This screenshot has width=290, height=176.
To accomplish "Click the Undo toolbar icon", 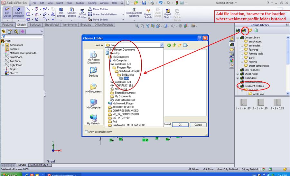I will tap(160, 3).
